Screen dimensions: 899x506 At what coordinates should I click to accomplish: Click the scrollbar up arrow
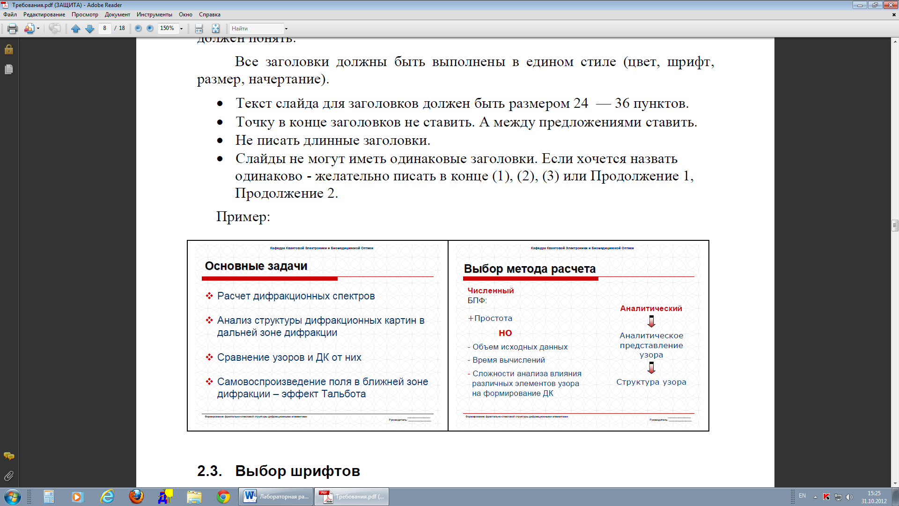coord(895,41)
